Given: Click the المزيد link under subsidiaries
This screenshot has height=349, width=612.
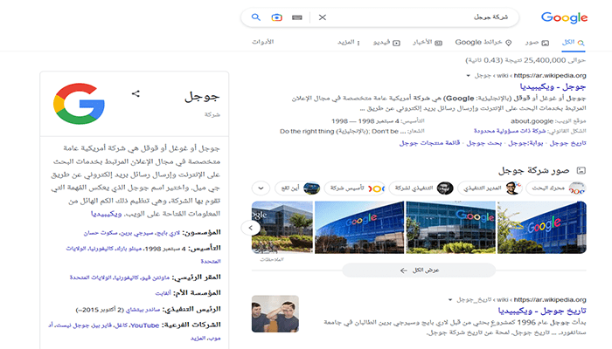Looking at the screenshot, I should (x=198, y=339).
